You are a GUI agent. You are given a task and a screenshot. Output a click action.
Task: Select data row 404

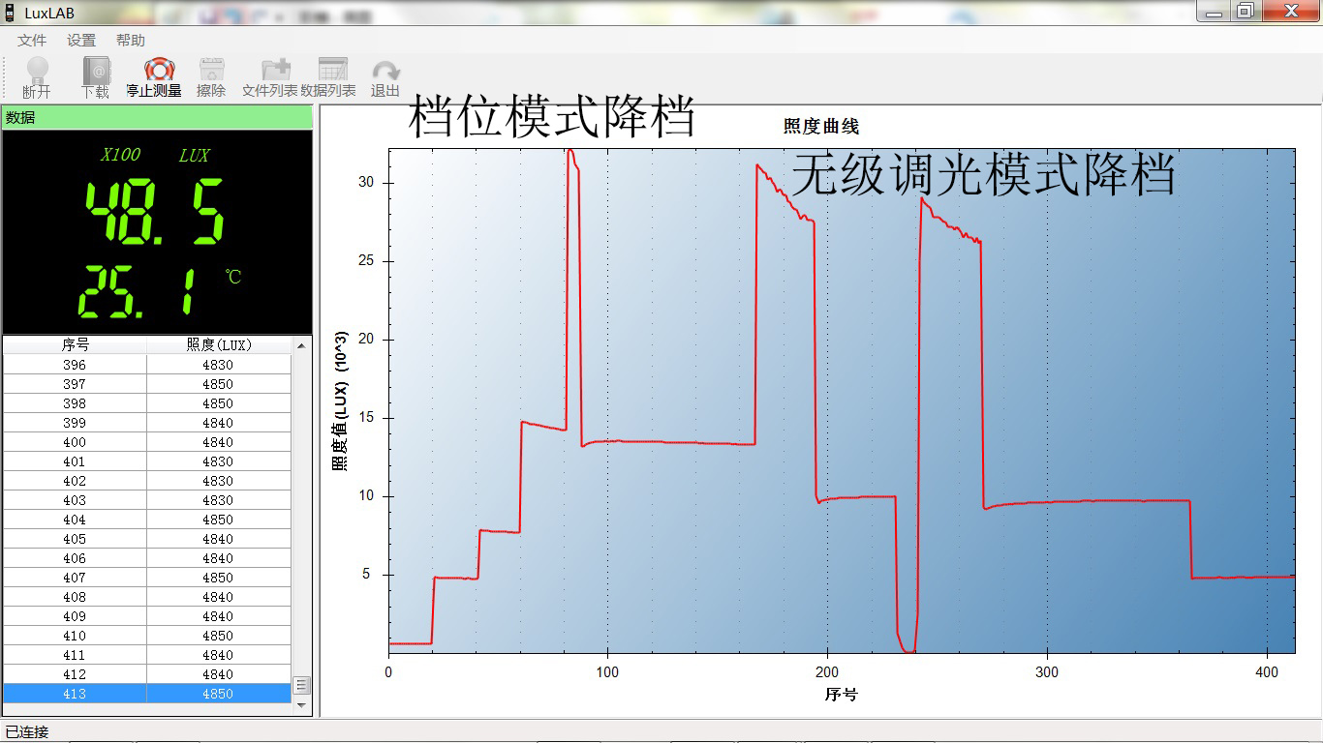coord(147,520)
